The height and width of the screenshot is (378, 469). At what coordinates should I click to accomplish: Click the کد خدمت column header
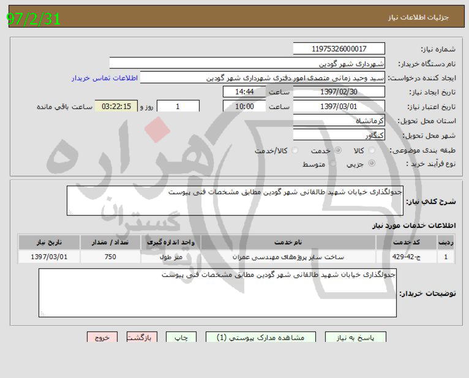(406, 242)
